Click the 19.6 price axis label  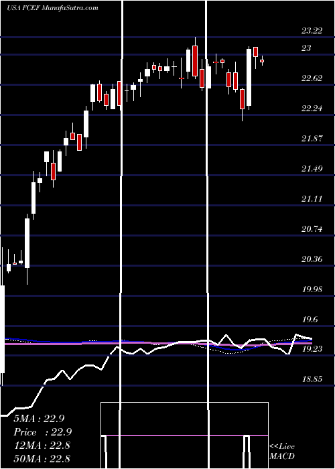pos(310,320)
